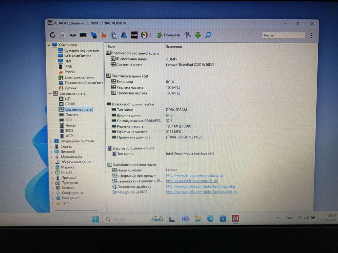Screen dimensions: 338x253
Task: Click the AIDA64 taskbar icon
Action: pos(235,218)
